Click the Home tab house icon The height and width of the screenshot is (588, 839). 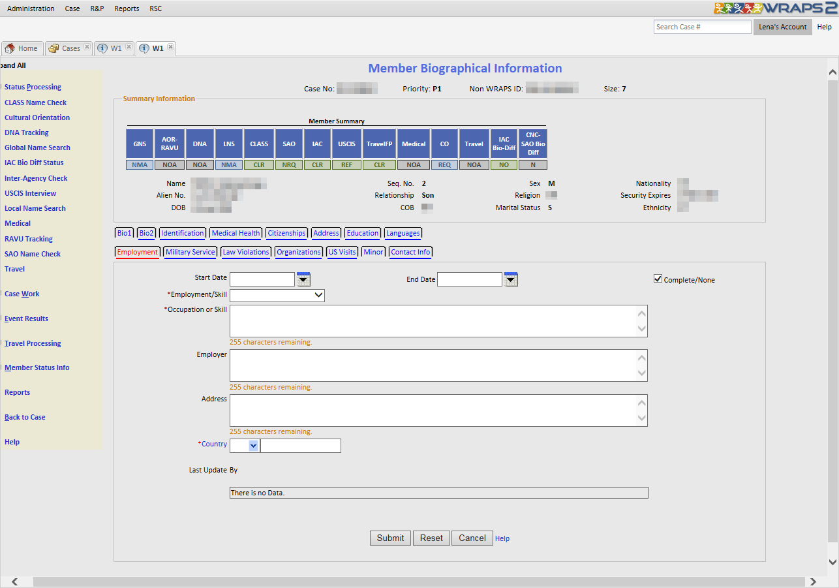10,48
